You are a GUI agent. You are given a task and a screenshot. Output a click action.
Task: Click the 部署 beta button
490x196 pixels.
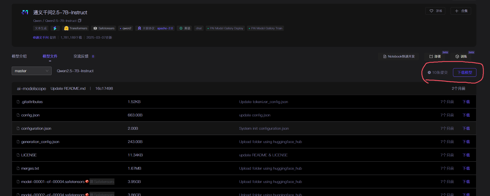click(435, 56)
